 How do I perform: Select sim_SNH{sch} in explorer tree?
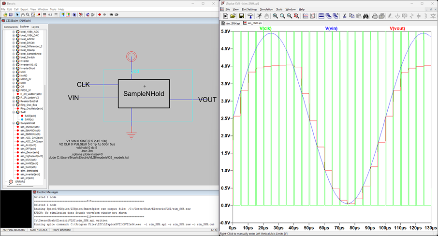pyautogui.click(x=29, y=170)
